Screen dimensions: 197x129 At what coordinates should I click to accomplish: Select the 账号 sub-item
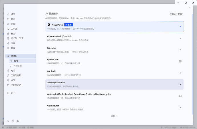pos(22,61)
